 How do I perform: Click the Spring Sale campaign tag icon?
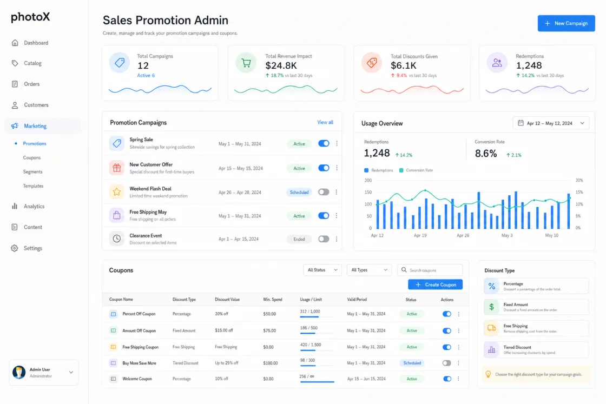click(x=117, y=143)
